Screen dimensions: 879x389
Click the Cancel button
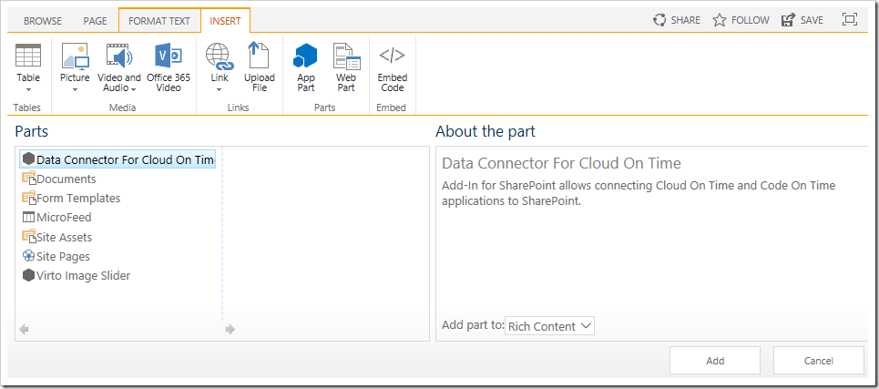tap(819, 361)
